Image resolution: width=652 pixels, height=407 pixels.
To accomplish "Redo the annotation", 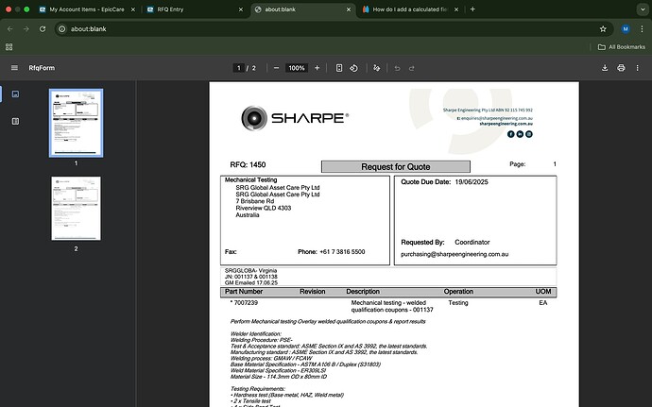I will tap(412, 68).
